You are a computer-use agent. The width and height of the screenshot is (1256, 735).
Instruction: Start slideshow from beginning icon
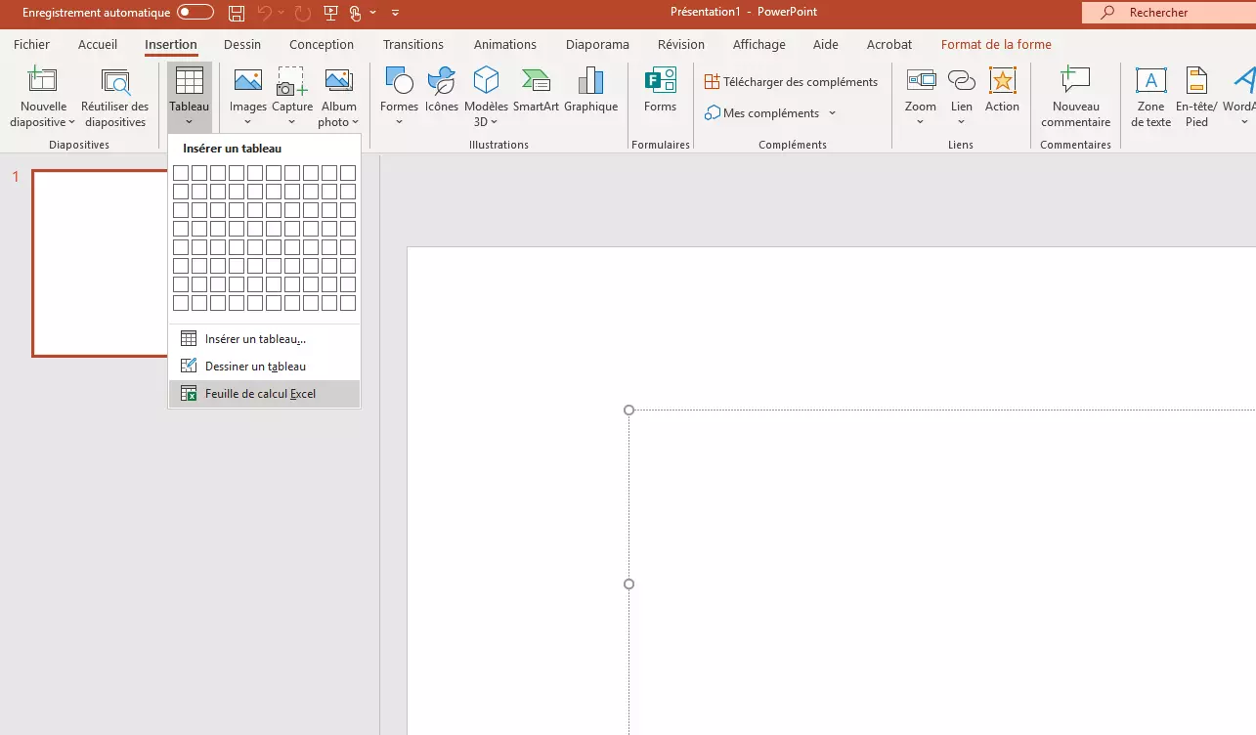coord(330,13)
